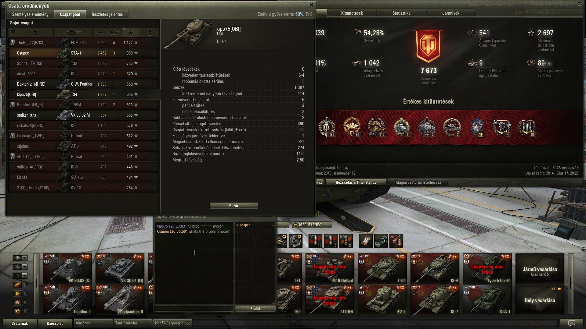Select the stalker1973 team row

coord(83,115)
